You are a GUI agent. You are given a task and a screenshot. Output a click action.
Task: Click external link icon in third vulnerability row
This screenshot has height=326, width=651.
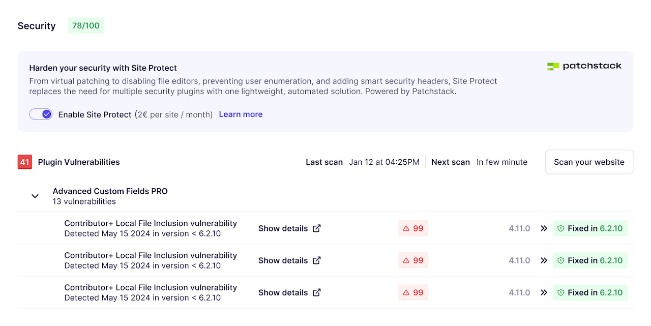point(316,292)
